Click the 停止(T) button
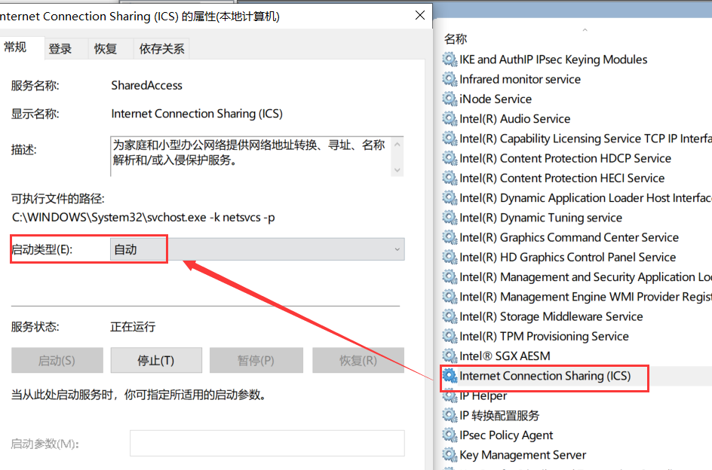The image size is (712, 470). [156, 361]
